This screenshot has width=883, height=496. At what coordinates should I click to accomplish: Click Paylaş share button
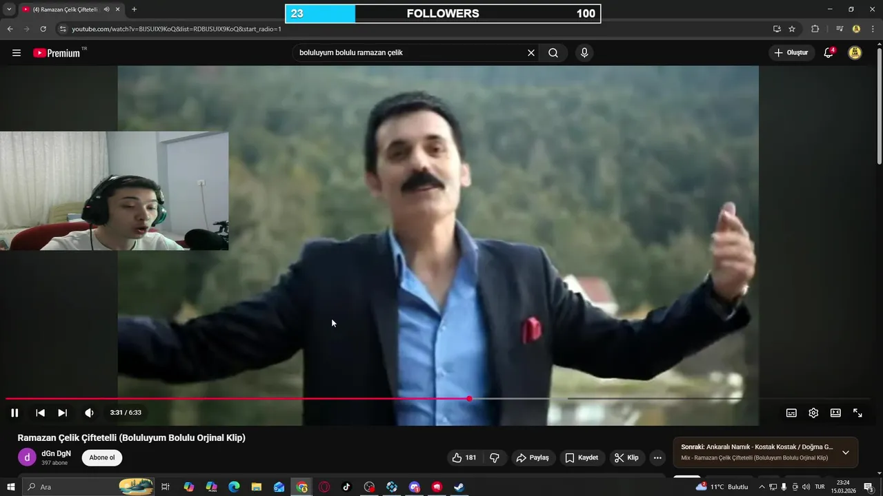533,457
